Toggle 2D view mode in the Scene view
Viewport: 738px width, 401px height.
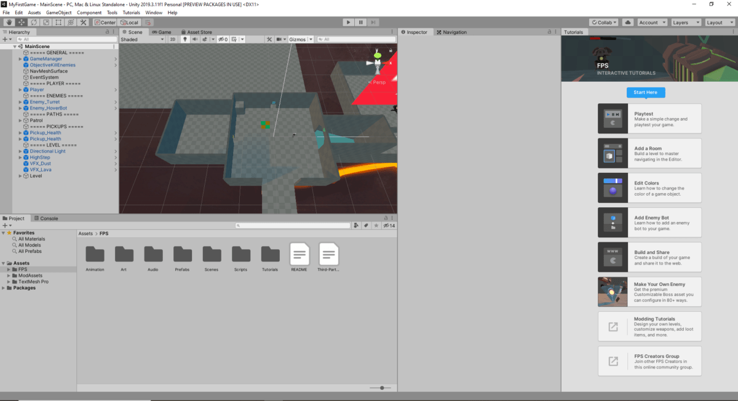point(173,39)
